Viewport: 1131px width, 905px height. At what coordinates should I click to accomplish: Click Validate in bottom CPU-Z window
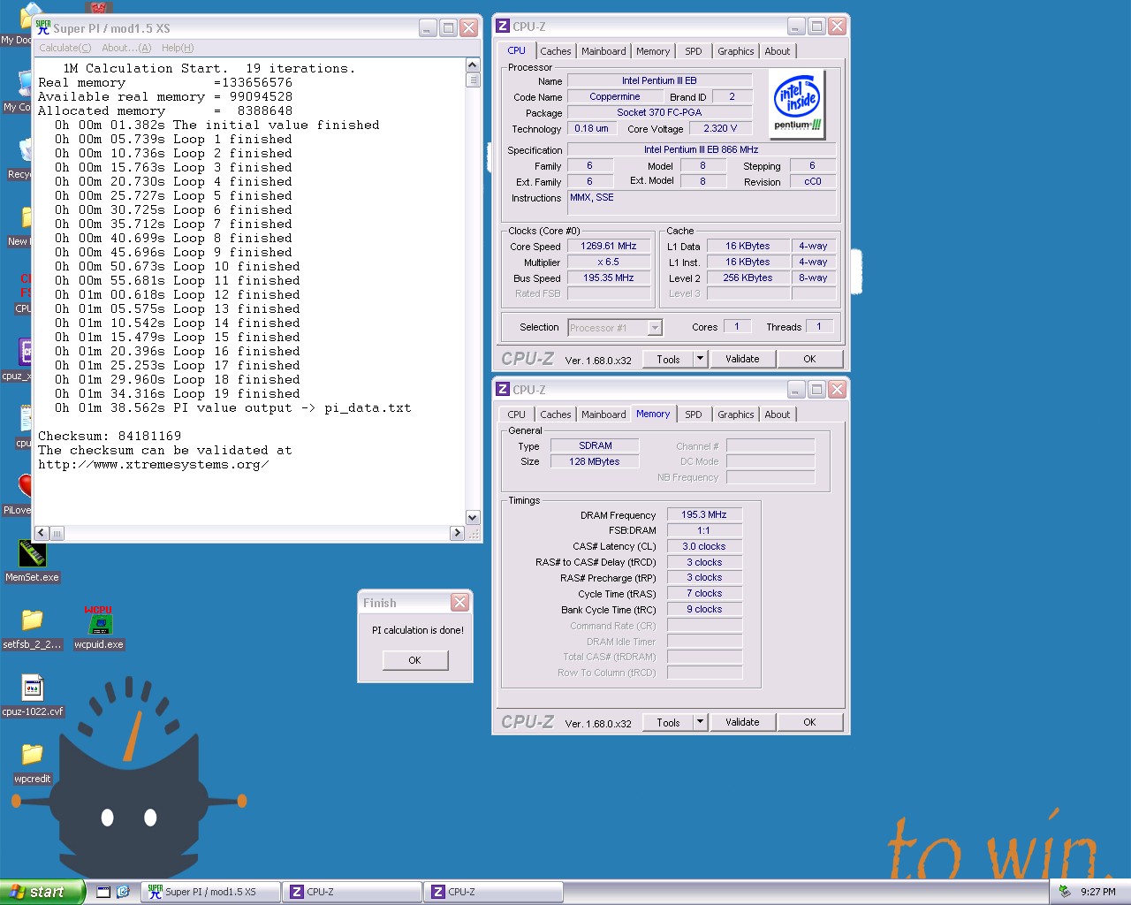[742, 722]
